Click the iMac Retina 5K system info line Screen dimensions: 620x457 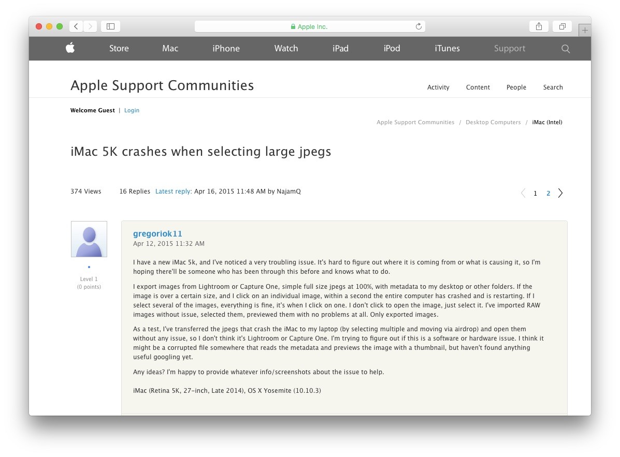[227, 391]
